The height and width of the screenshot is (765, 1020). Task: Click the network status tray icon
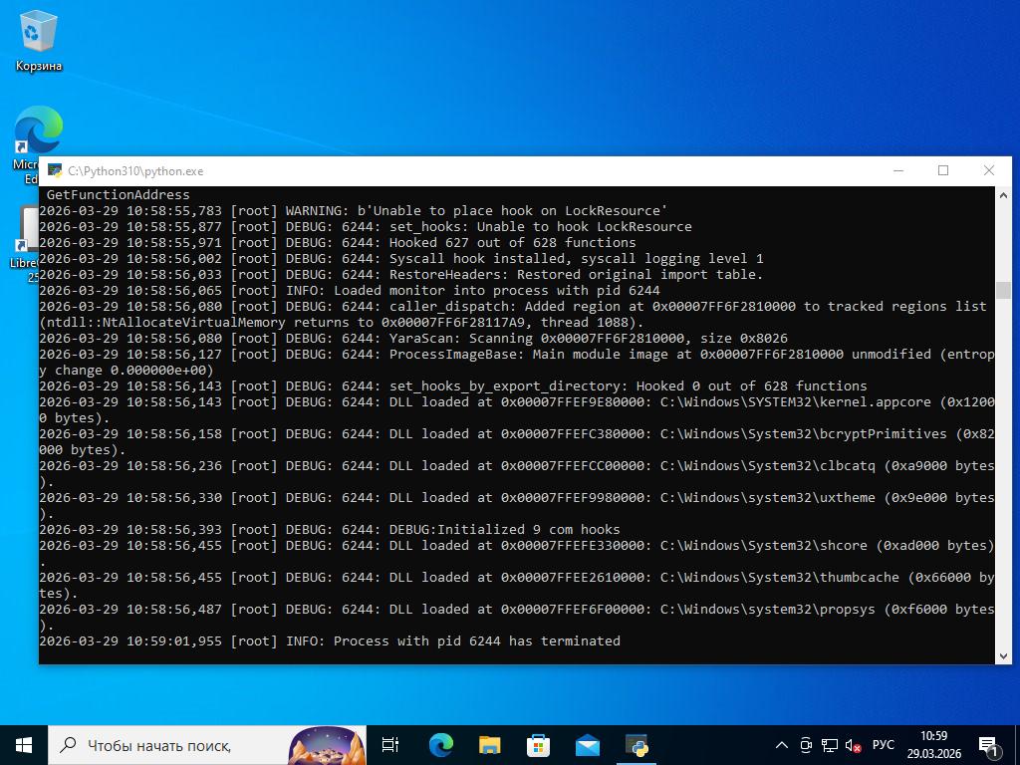[x=829, y=745]
